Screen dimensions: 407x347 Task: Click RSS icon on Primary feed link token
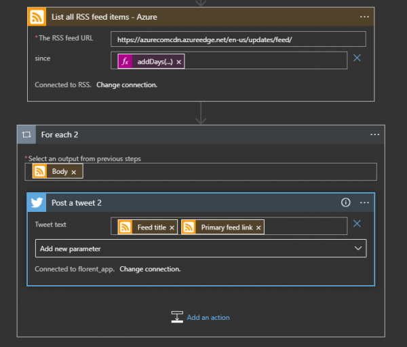(x=189, y=227)
